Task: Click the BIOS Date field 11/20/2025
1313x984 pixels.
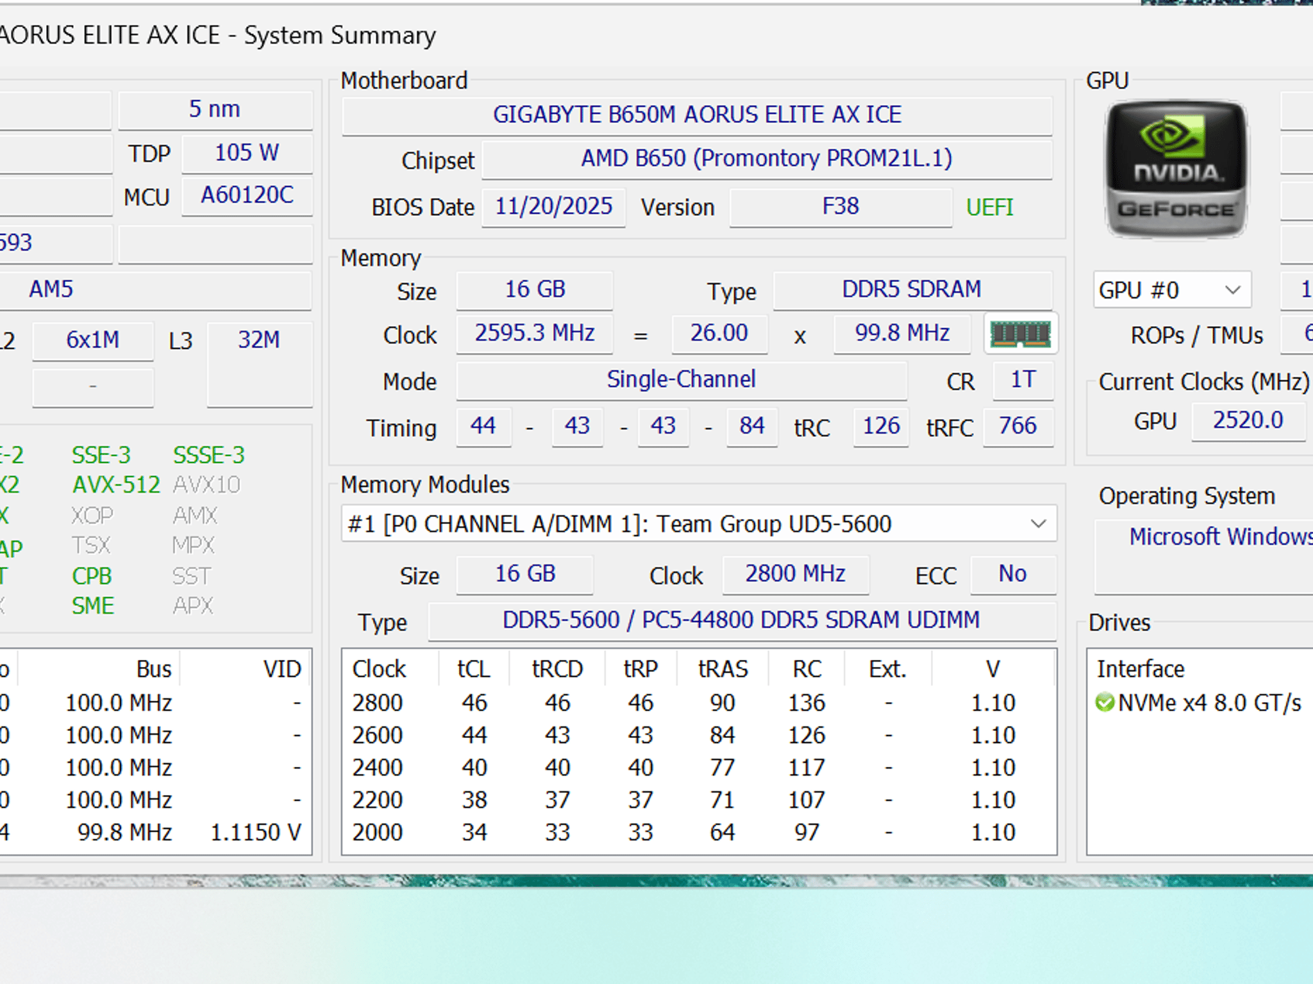Action: [x=554, y=207]
